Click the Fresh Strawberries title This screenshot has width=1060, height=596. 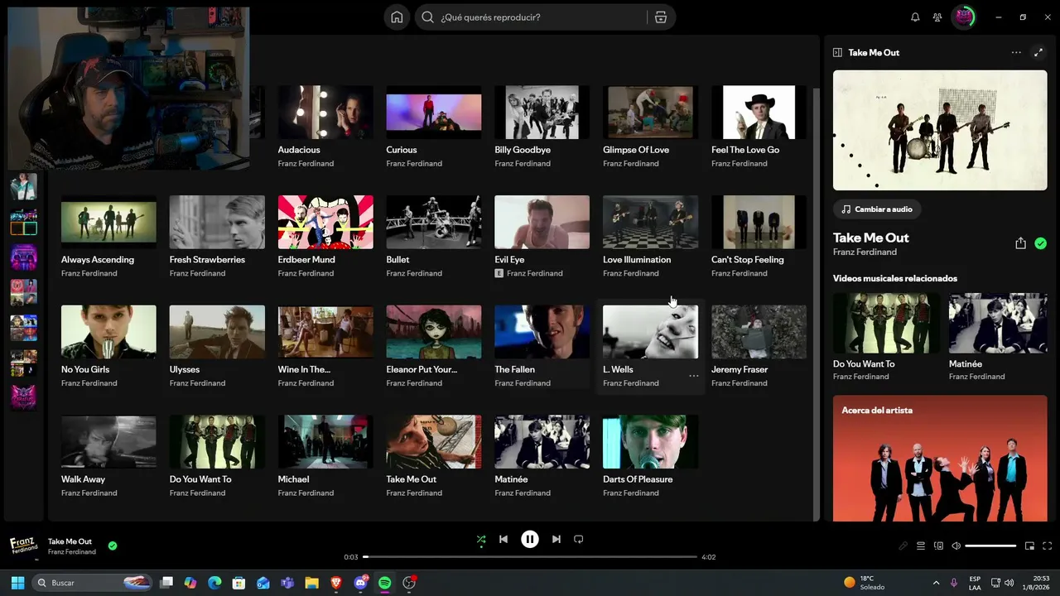coord(207,260)
